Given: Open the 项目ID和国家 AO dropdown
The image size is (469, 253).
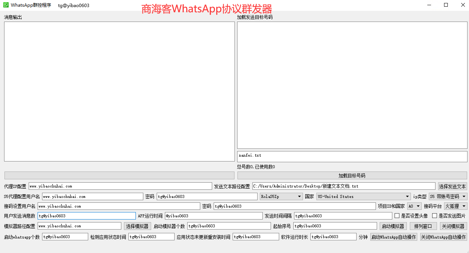Looking at the screenshot, I should (414, 206).
